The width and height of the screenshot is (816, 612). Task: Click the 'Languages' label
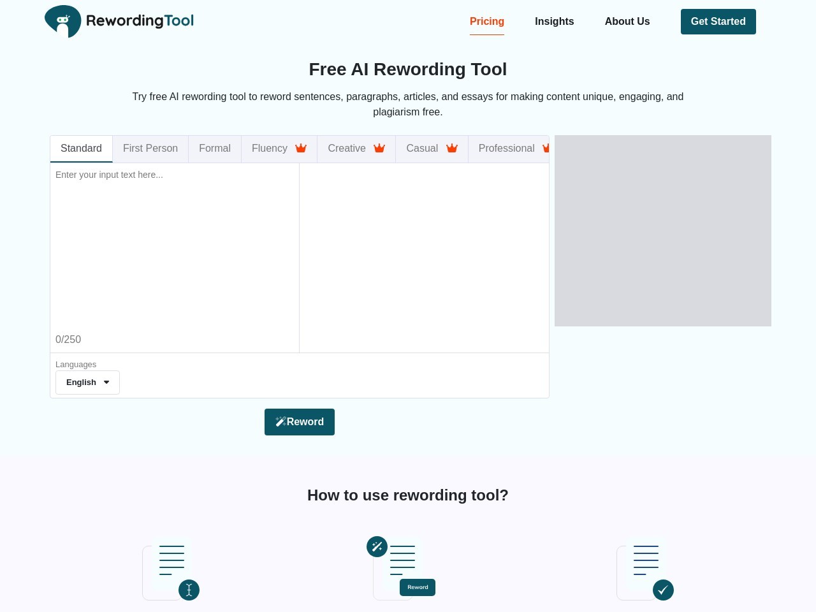(76, 365)
